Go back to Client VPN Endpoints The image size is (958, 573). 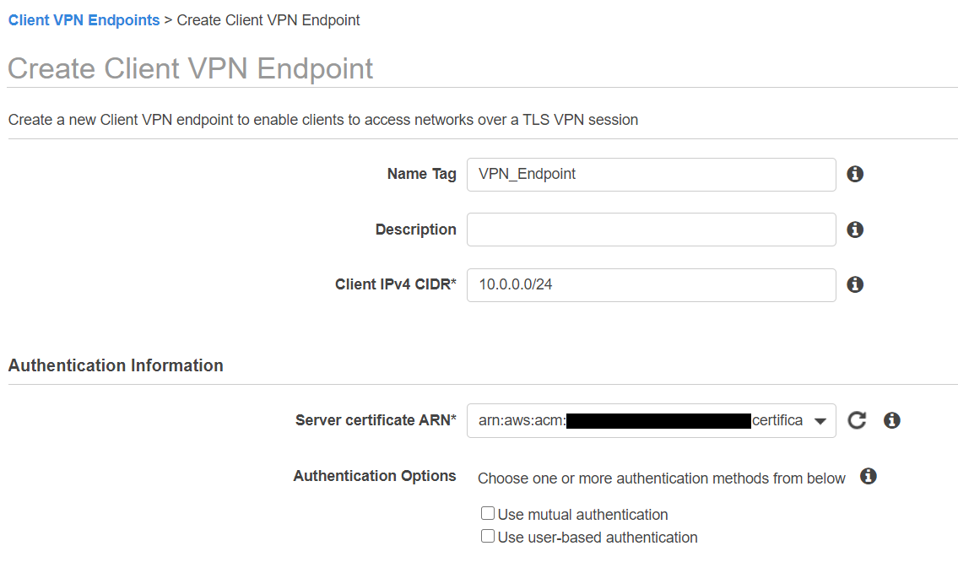84,20
